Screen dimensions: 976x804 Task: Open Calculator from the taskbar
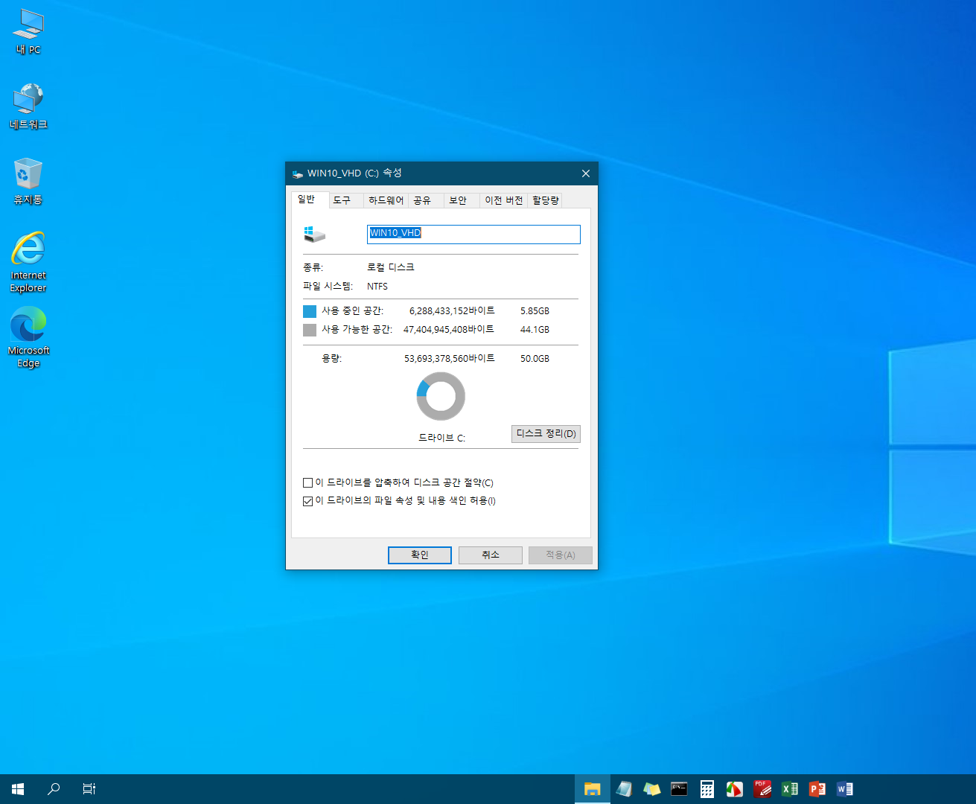tap(707, 789)
